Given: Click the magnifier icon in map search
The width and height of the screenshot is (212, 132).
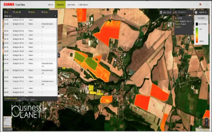Looking at the screenshot, I should (x=176, y=12).
